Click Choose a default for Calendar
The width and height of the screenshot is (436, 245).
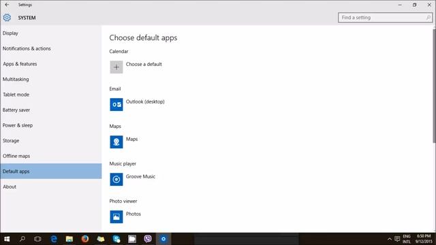point(144,64)
